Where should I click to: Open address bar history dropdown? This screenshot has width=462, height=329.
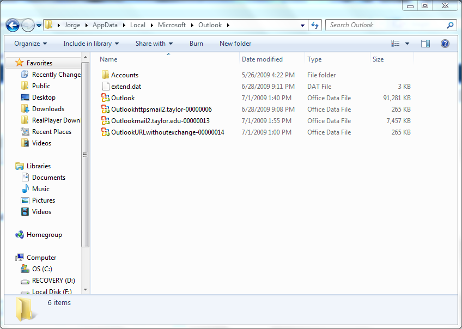[x=302, y=26]
